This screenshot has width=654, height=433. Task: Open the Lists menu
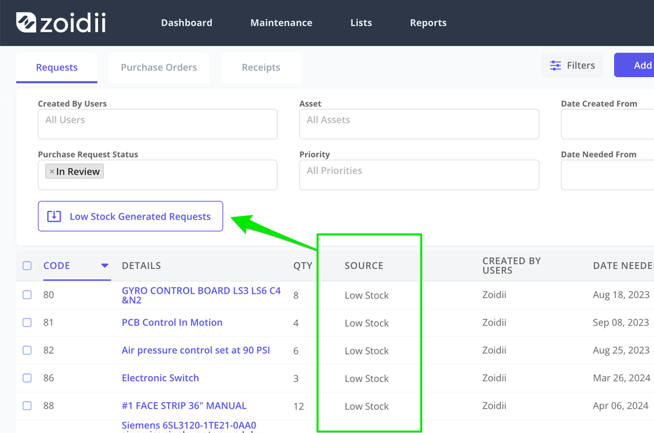coord(361,22)
